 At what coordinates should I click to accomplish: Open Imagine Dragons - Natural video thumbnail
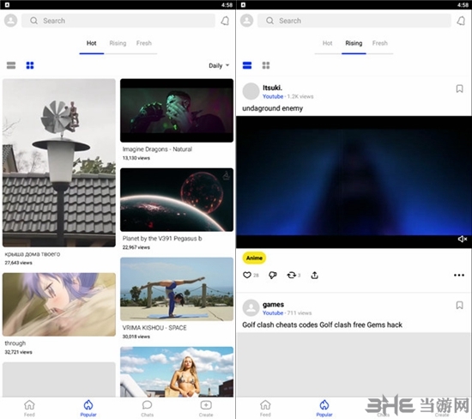[177, 110]
